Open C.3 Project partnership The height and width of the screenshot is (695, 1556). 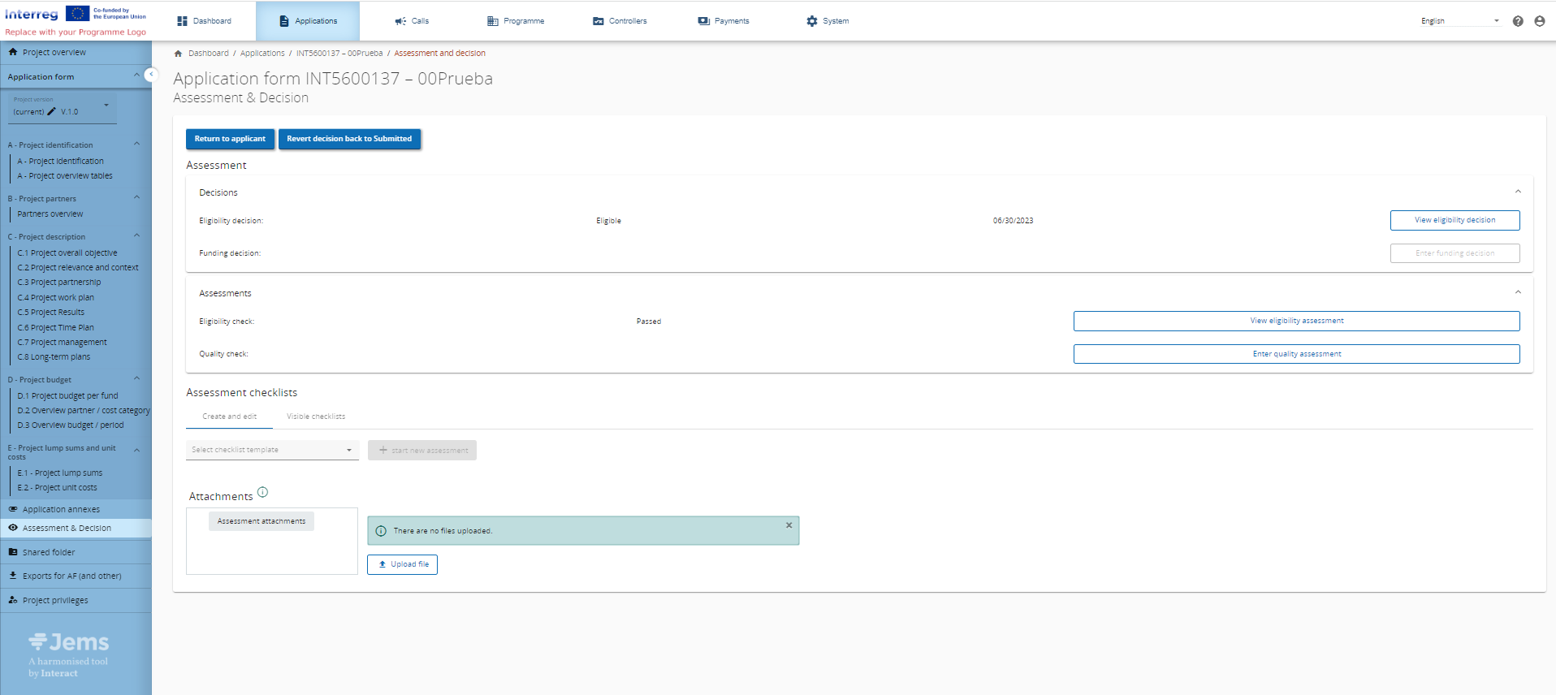59,283
